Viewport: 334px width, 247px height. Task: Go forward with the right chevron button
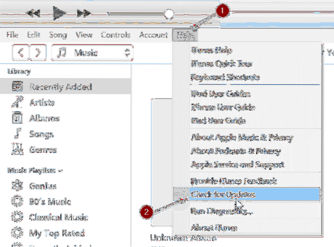coord(38,53)
